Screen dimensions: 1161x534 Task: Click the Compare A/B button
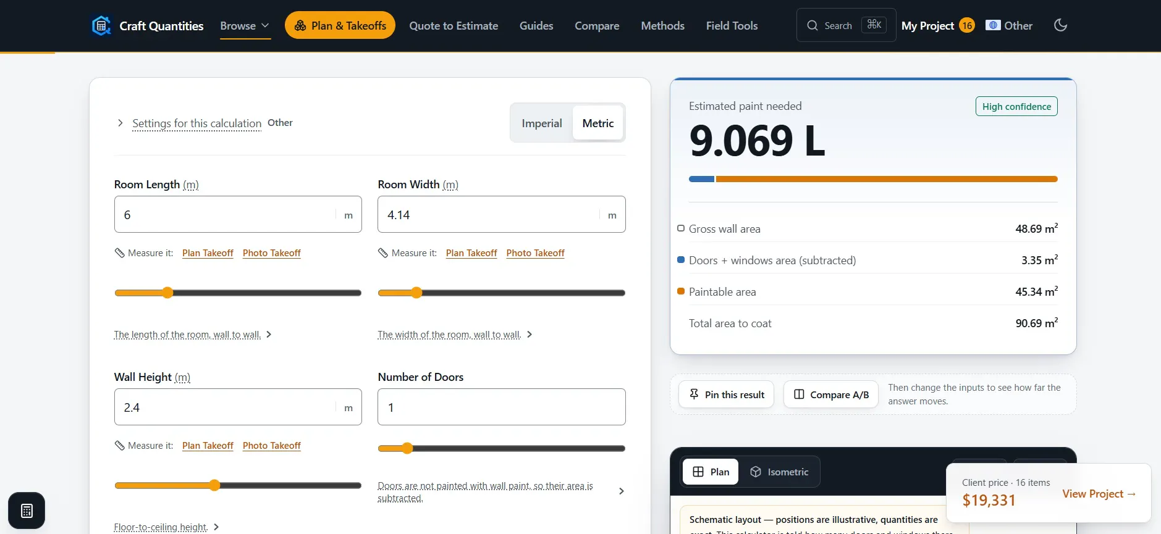(831, 394)
